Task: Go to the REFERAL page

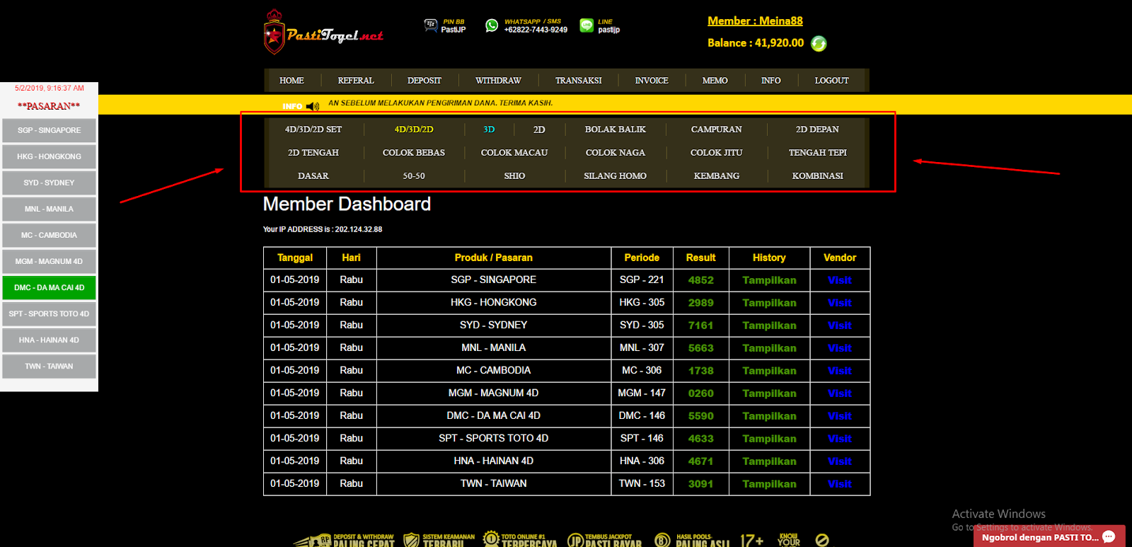Action: tap(356, 81)
